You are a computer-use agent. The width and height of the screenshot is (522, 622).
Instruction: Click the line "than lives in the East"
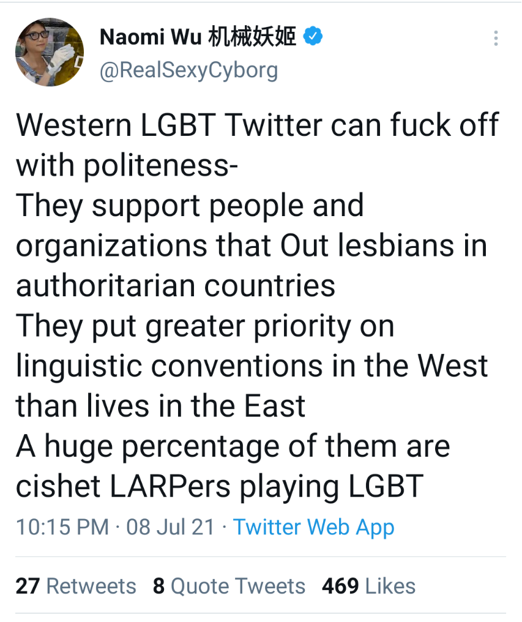[161, 405]
